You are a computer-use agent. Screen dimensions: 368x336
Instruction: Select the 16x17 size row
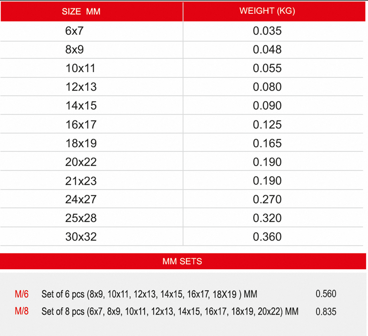tap(182, 124)
